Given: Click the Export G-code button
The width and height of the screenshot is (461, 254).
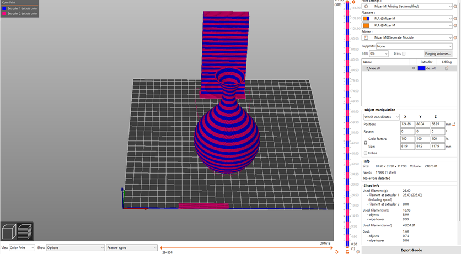Looking at the screenshot, I should click(x=411, y=250).
